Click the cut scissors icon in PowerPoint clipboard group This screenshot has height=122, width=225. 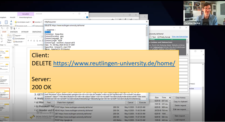tap(2, 36)
